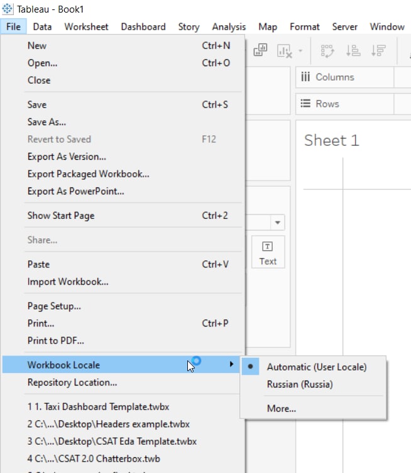
Task: Open the Map menu
Action: (268, 27)
